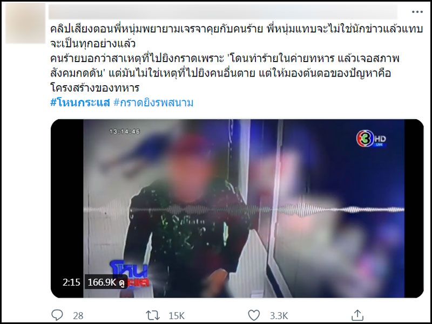
Task: Click the blue โหน show logo in video
Action: (129, 274)
